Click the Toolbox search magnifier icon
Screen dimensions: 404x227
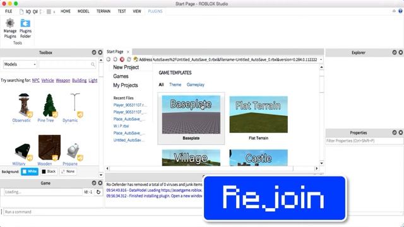tap(93, 64)
